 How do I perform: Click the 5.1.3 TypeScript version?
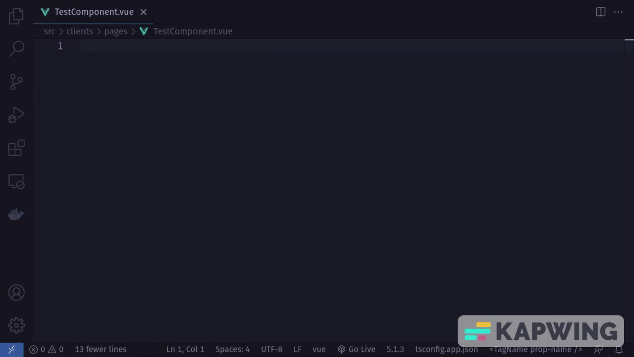[x=395, y=349]
